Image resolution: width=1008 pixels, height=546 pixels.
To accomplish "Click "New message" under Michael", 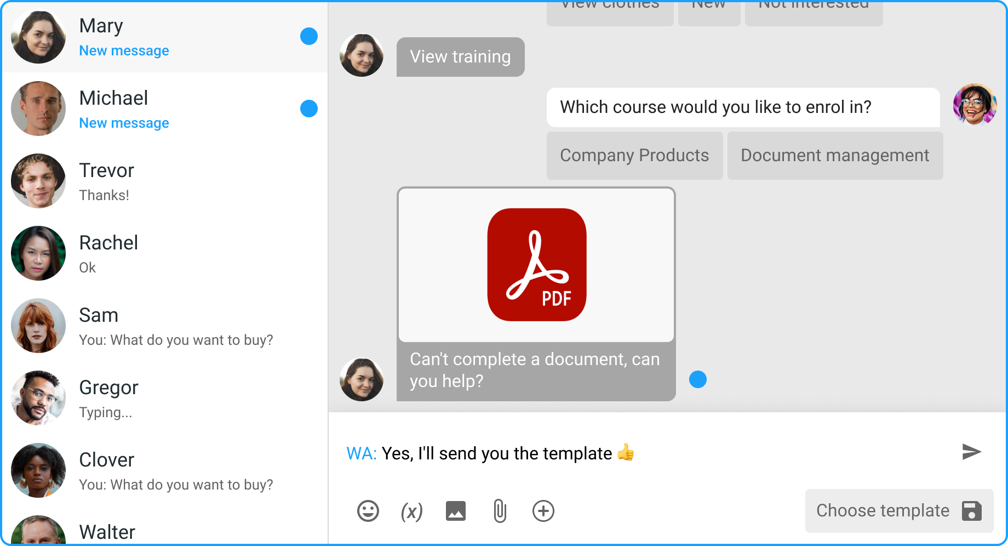I will coord(124,123).
